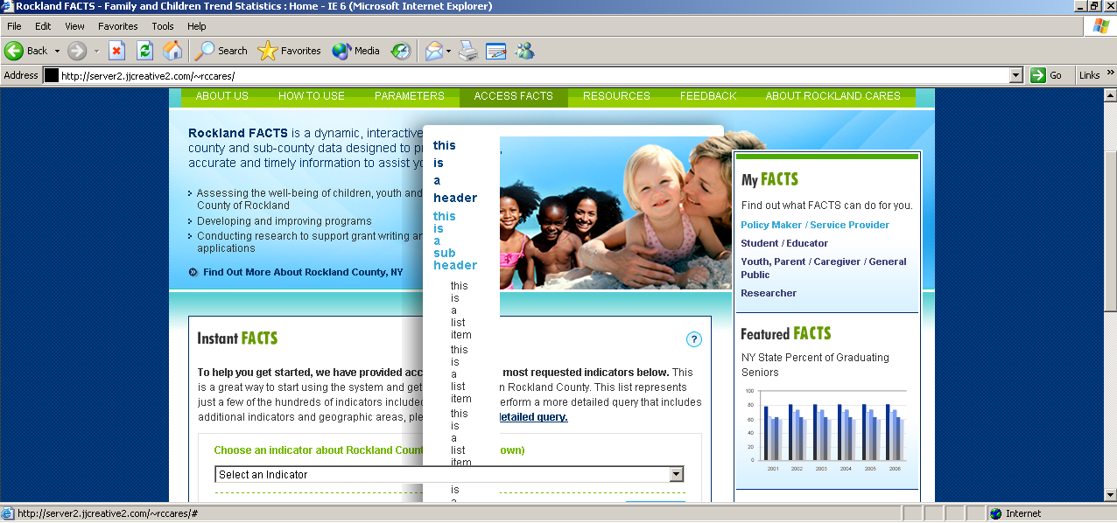
Task: Print the page with printer icon
Action: coord(468,51)
